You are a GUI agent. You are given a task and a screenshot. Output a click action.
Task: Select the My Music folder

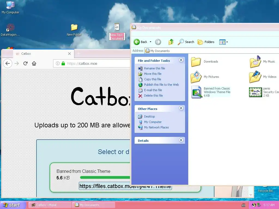pos(262,62)
